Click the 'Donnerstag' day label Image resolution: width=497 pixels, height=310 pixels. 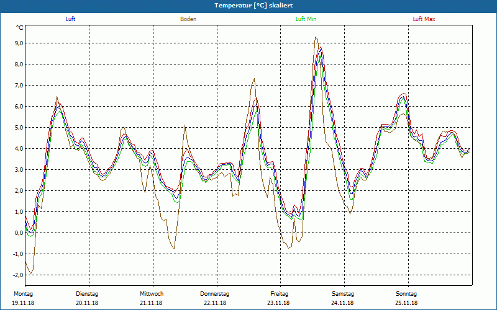[214, 294]
